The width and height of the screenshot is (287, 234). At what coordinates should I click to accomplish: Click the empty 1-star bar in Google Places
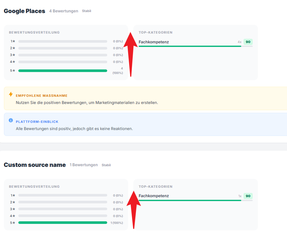pyautogui.click(x=63, y=41)
